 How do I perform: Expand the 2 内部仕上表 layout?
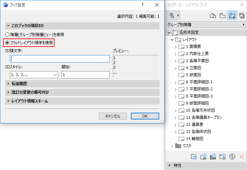tap(176, 54)
